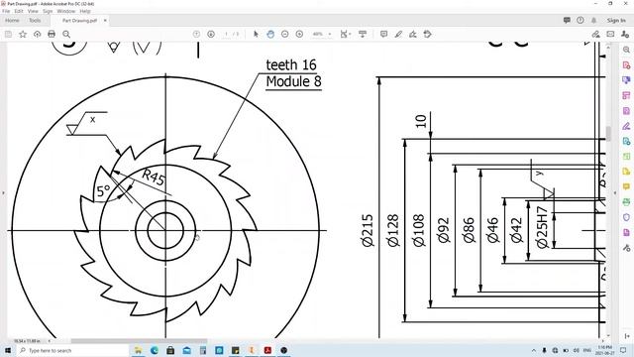Viewport: 634px width, 357px height.
Task: Open the Windows Start menu
Action: pos(8,350)
